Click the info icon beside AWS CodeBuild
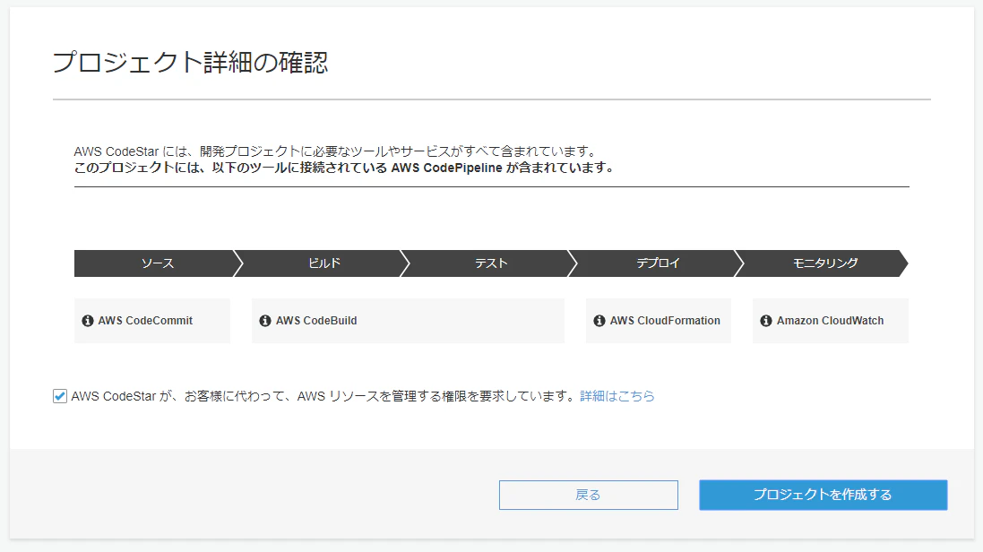983x552 pixels. [265, 321]
